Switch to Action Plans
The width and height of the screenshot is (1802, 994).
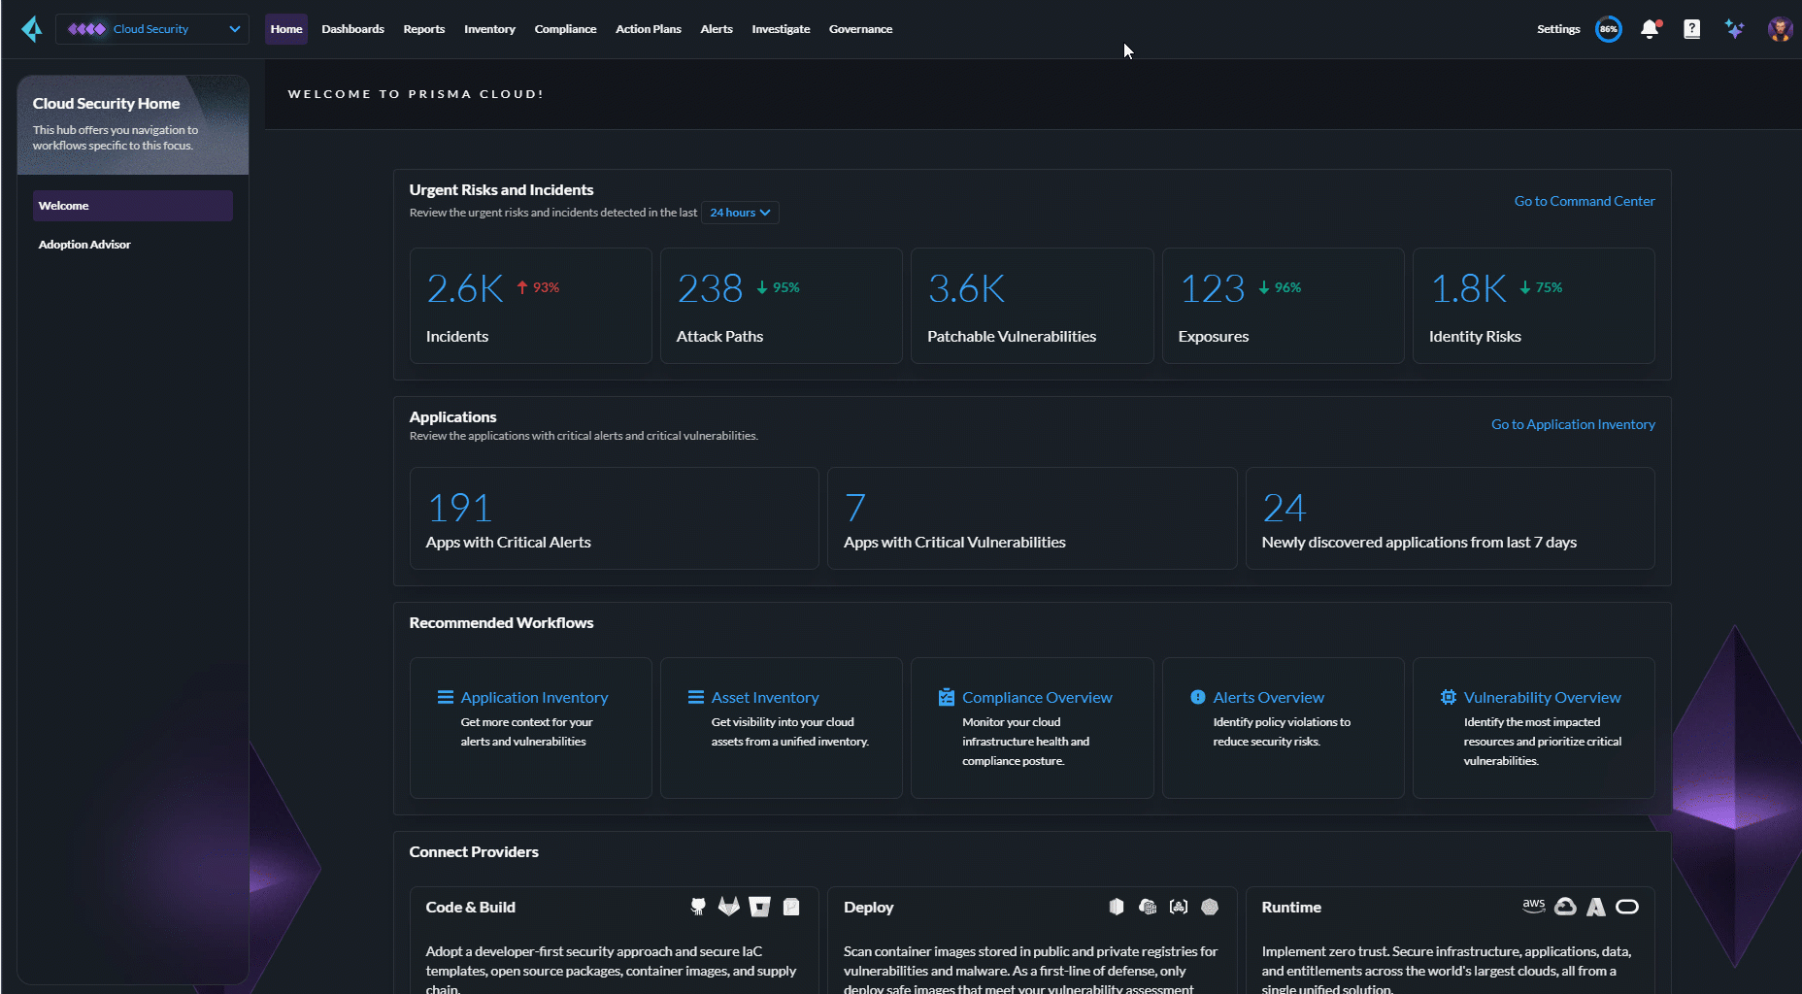(649, 29)
